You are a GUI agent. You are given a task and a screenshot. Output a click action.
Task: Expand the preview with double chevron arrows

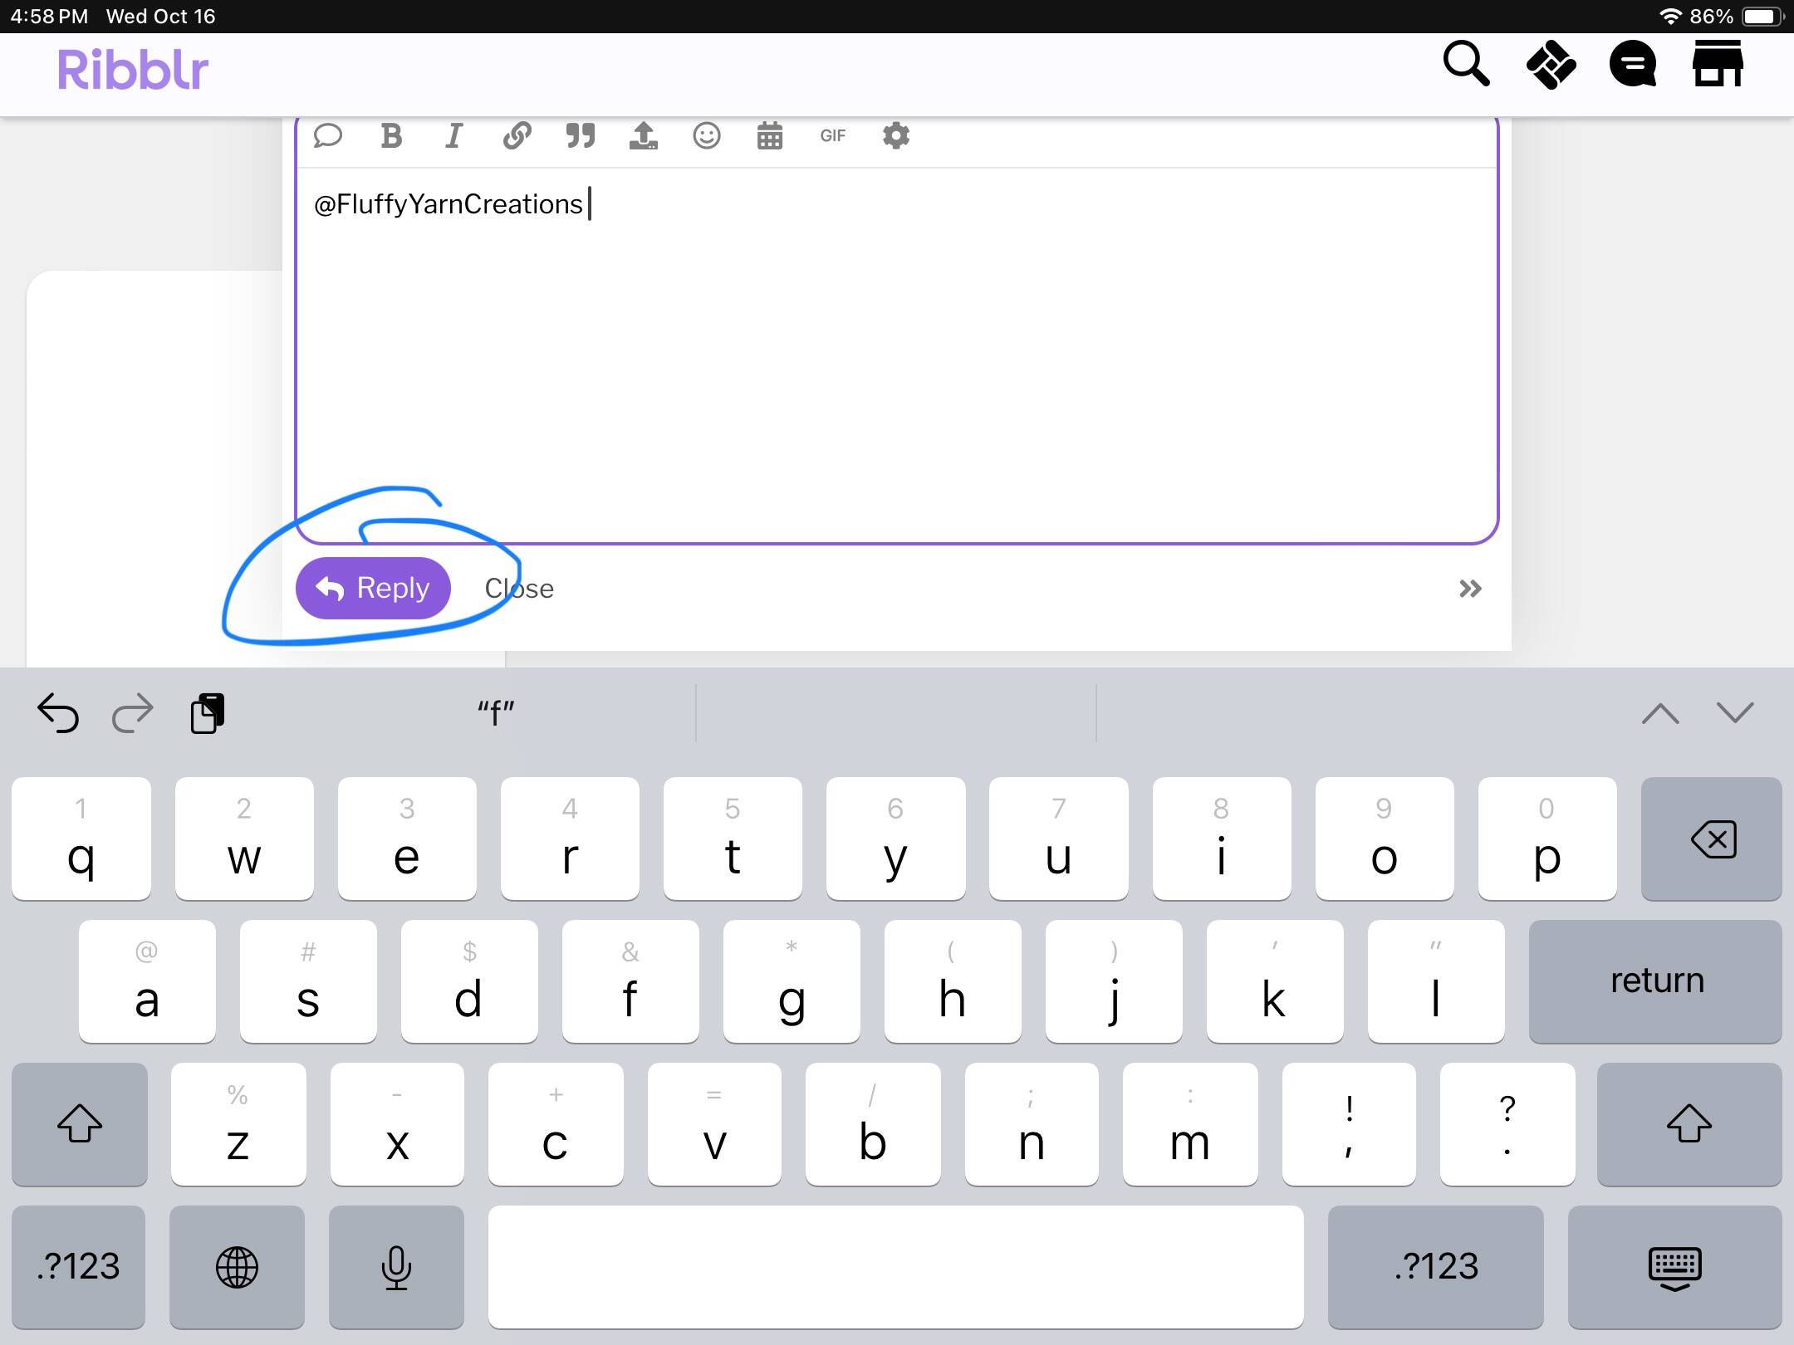[x=1470, y=589]
